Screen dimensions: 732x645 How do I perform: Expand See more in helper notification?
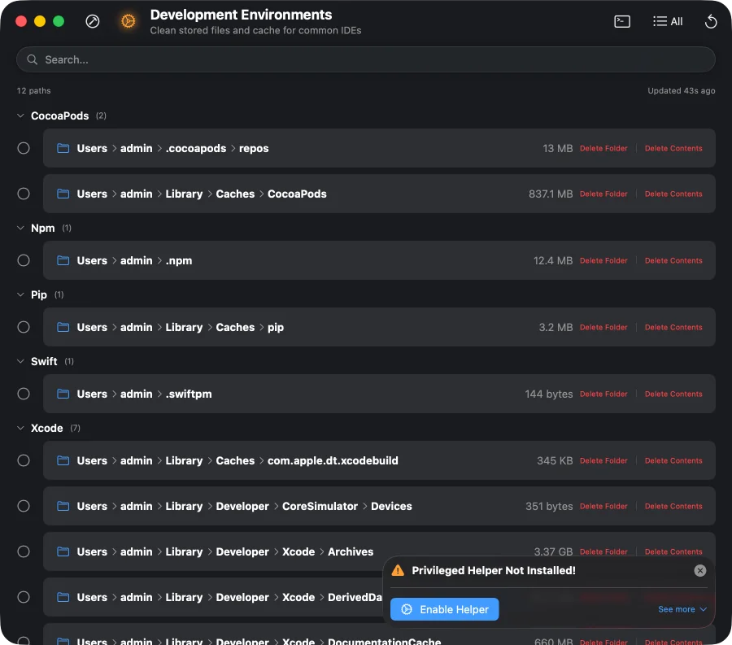pos(682,609)
